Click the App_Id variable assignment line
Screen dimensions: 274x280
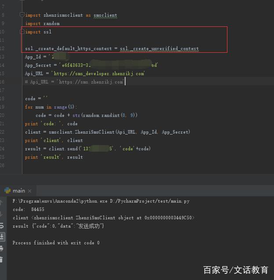pos(47,57)
